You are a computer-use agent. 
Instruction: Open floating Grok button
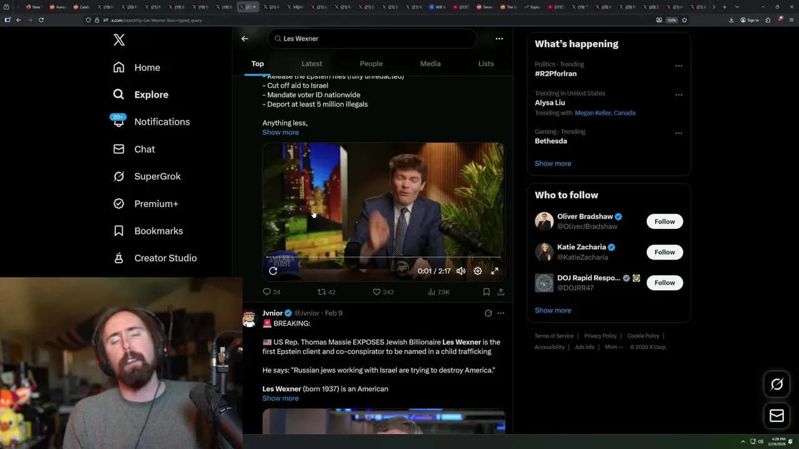click(x=777, y=385)
